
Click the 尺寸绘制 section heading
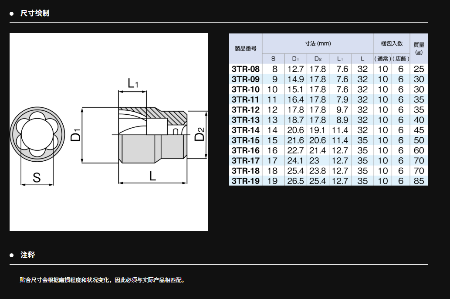(35, 13)
